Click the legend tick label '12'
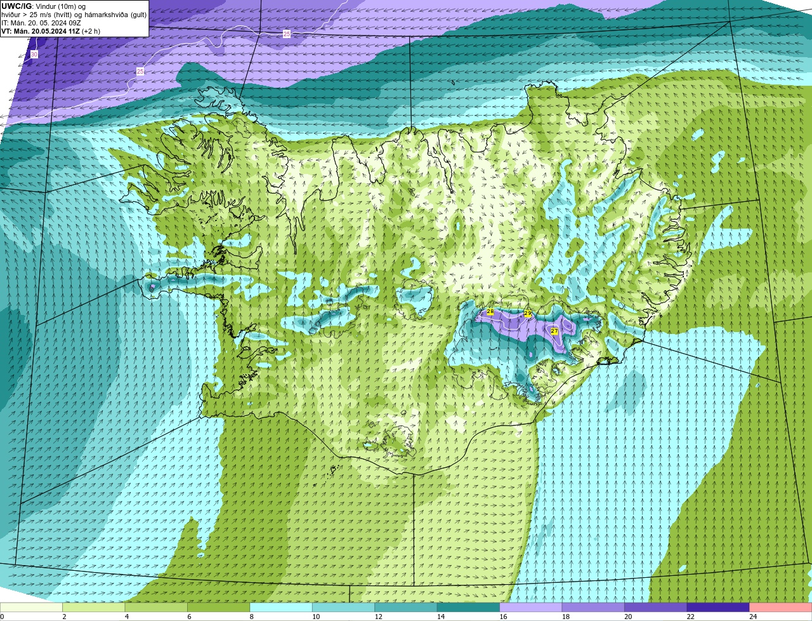The width and height of the screenshot is (812, 621). pyautogui.click(x=378, y=617)
